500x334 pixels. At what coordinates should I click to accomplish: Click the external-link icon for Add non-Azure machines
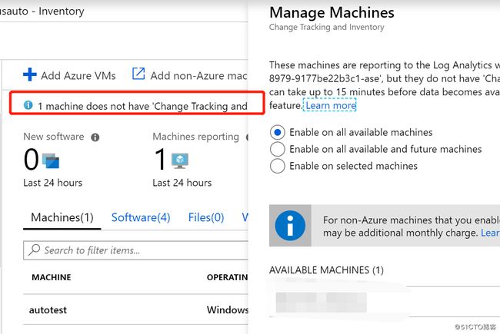pyautogui.click(x=138, y=74)
